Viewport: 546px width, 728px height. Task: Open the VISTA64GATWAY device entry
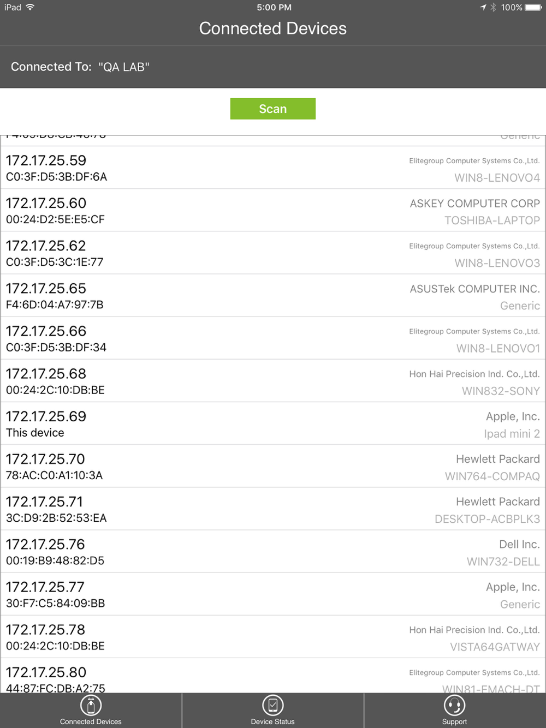point(273,637)
